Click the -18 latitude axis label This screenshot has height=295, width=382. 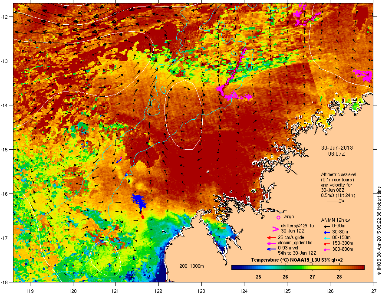tap(5, 282)
